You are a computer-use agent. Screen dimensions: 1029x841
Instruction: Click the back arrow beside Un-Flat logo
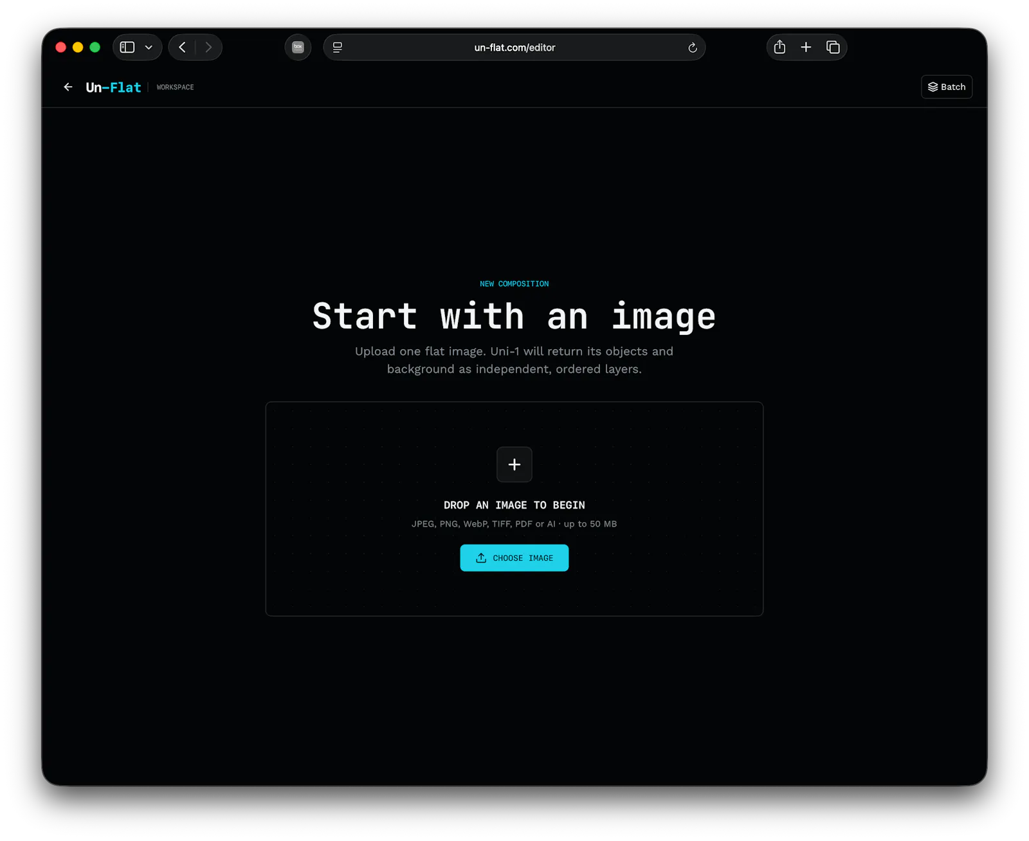point(68,87)
